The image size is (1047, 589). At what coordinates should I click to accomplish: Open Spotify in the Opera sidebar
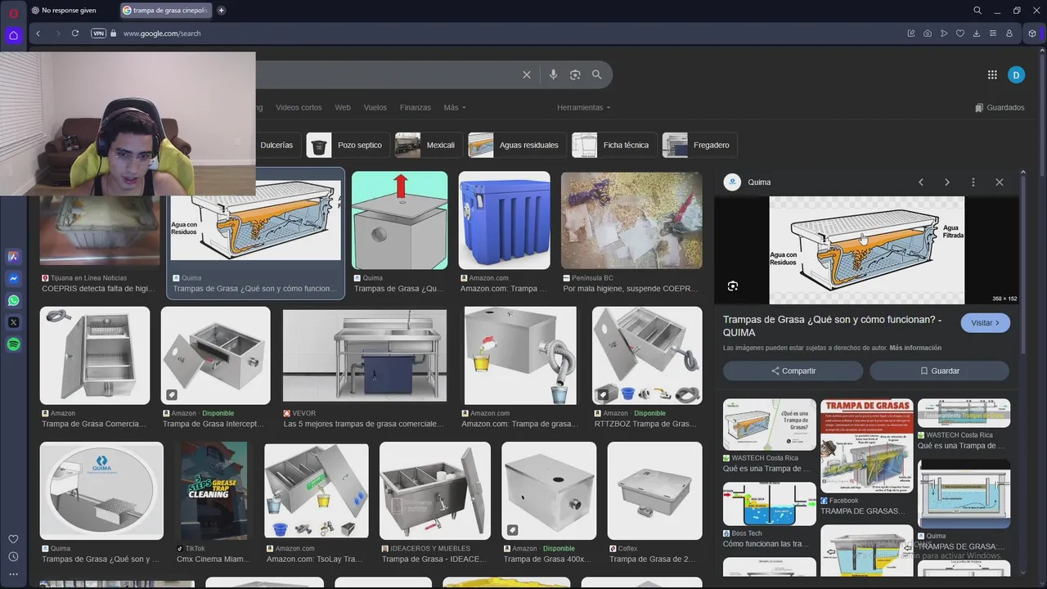pos(13,344)
